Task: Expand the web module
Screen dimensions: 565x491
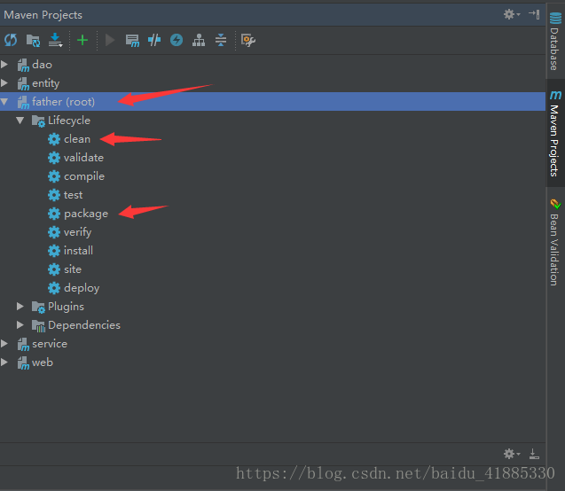Action: point(4,362)
